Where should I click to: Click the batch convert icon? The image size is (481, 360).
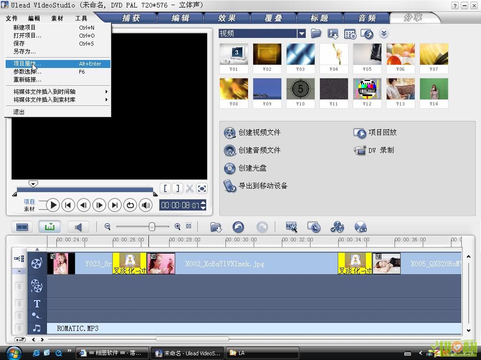point(314,227)
